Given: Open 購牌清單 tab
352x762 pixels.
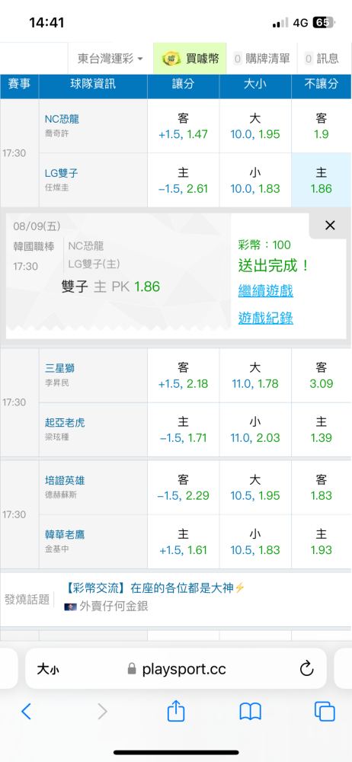Looking at the screenshot, I should click(261, 59).
